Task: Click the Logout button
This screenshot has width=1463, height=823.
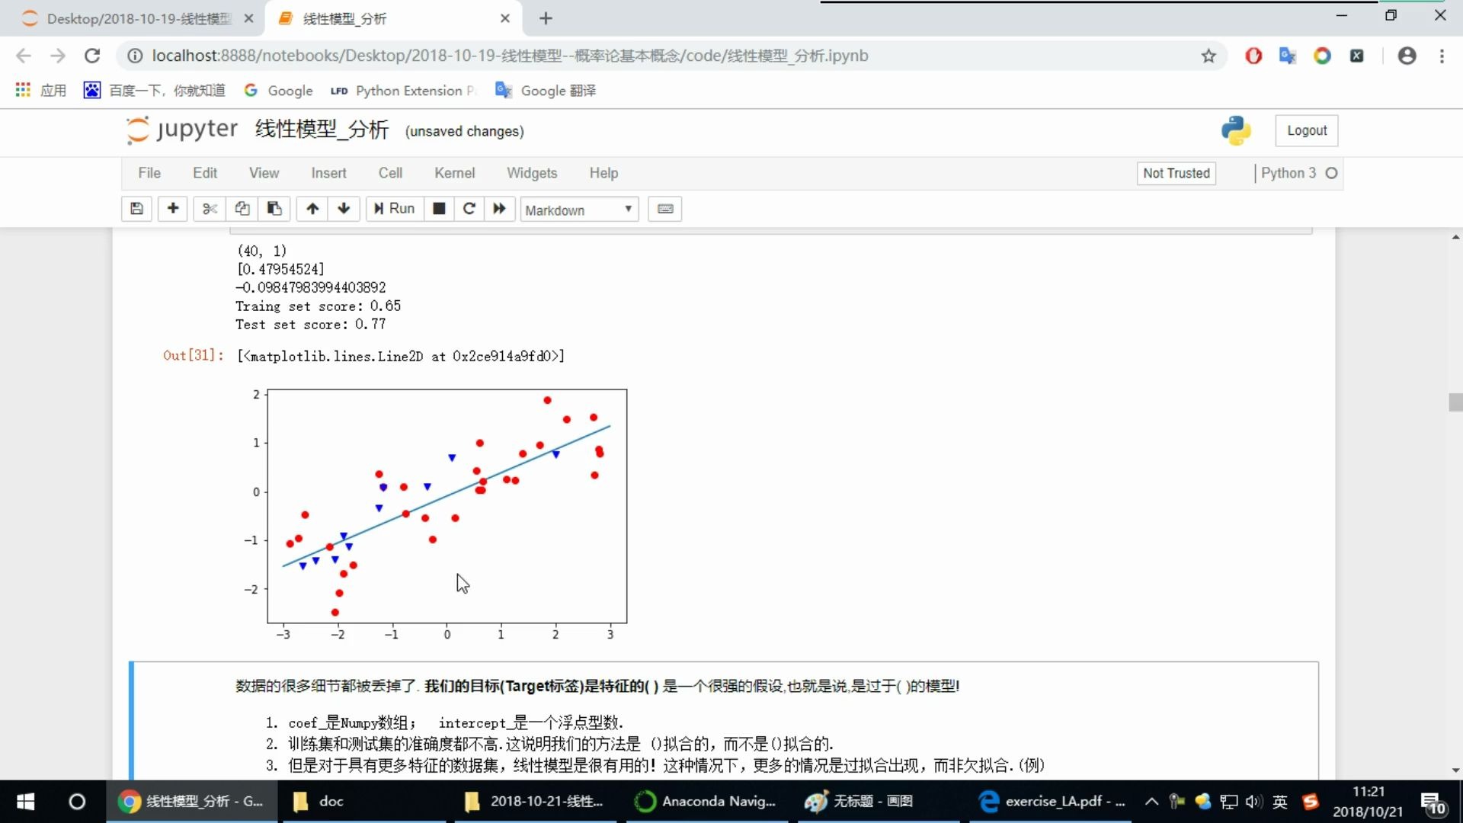Action: [x=1306, y=130]
